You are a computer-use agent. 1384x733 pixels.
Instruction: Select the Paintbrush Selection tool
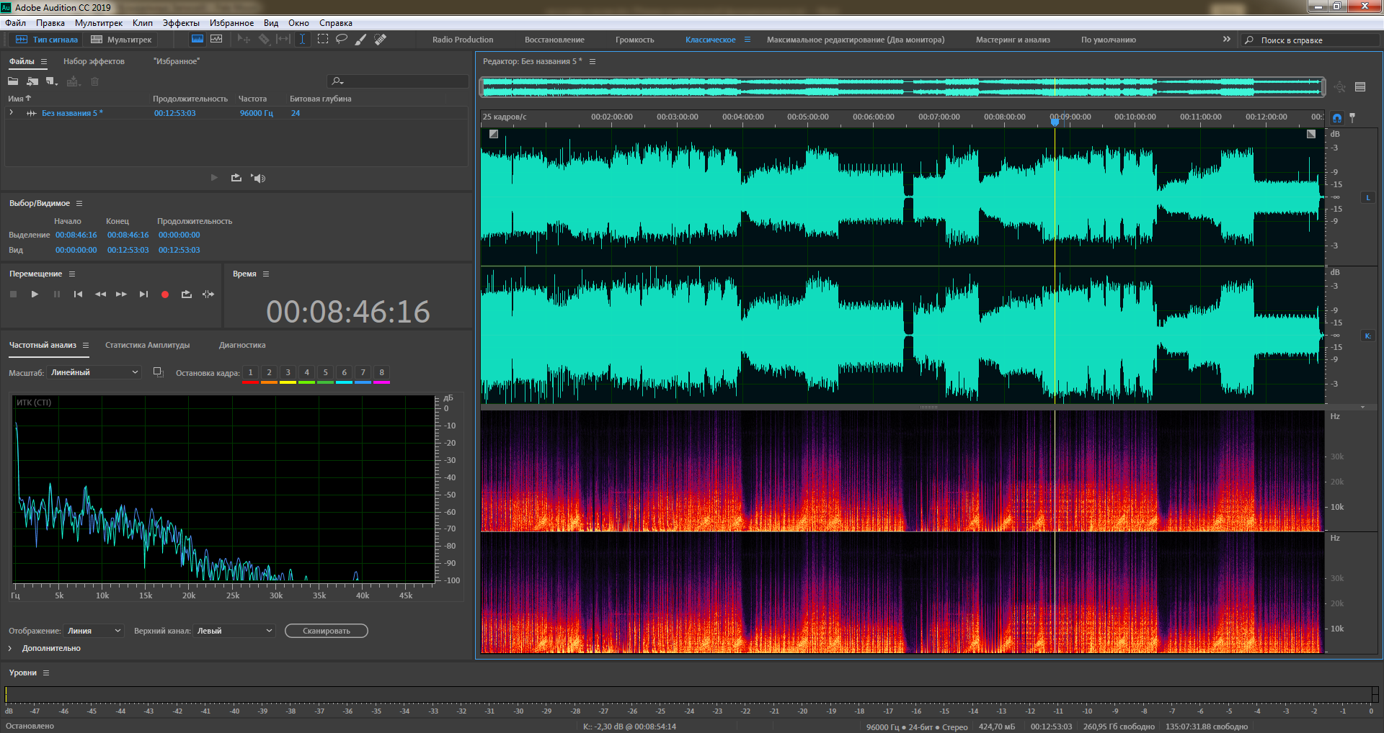360,40
